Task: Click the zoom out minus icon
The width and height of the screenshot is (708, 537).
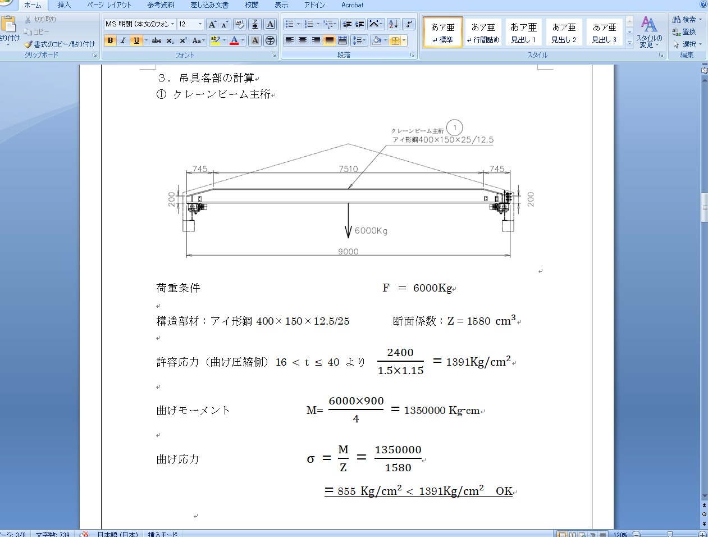Action: point(636,534)
